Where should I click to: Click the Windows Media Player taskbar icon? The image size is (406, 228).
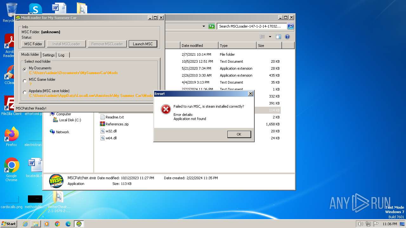pyautogui.click(x=47, y=224)
